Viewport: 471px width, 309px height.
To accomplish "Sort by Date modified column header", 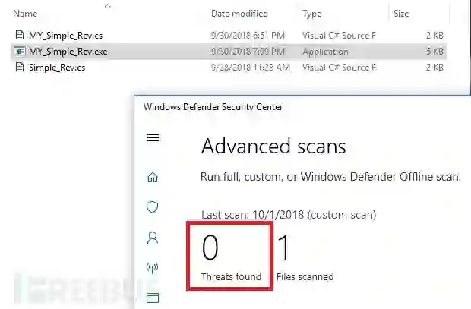I will tap(239, 14).
